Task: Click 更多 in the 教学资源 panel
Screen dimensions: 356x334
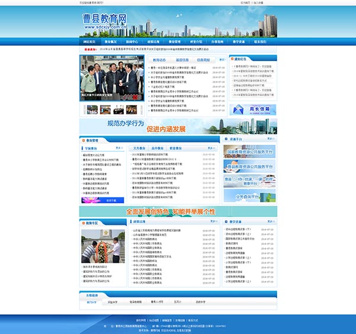Action: coord(271,223)
